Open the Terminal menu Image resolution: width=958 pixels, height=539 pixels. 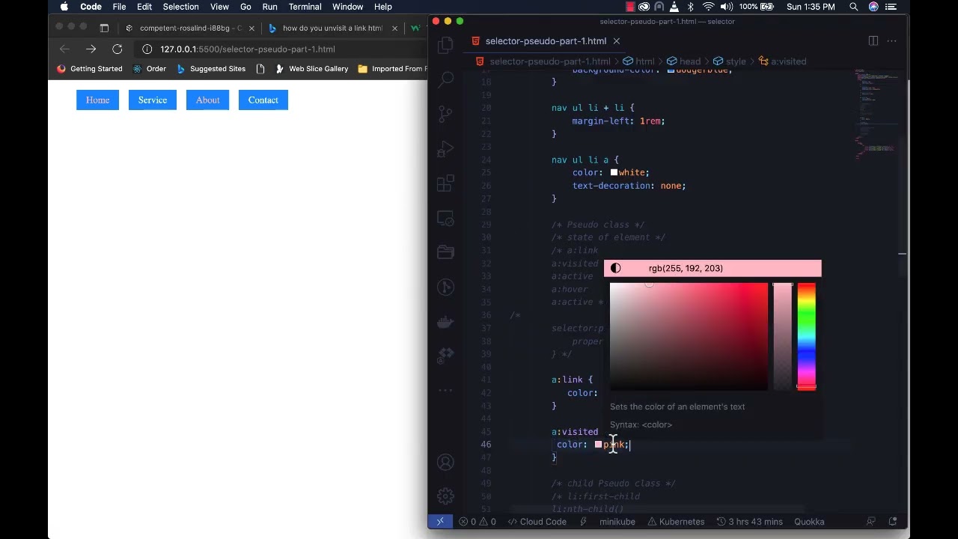(x=305, y=7)
